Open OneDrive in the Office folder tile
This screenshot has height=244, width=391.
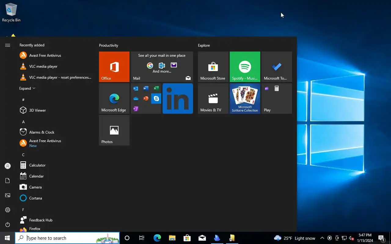click(136, 99)
